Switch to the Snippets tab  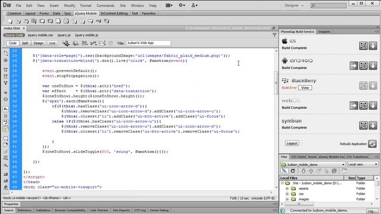click(x=324, y=32)
